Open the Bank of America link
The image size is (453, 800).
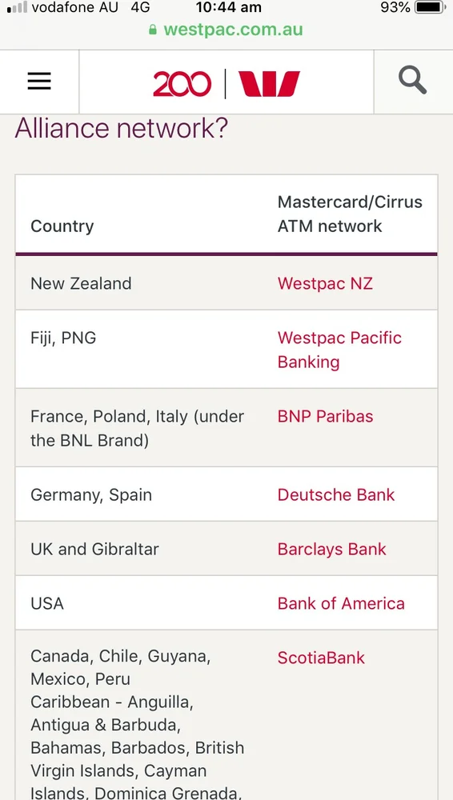point(341,603)
